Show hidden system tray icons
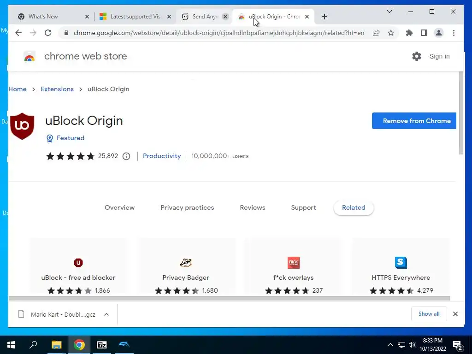The width and height of the screenshot is (472, 354). [390, 345]
